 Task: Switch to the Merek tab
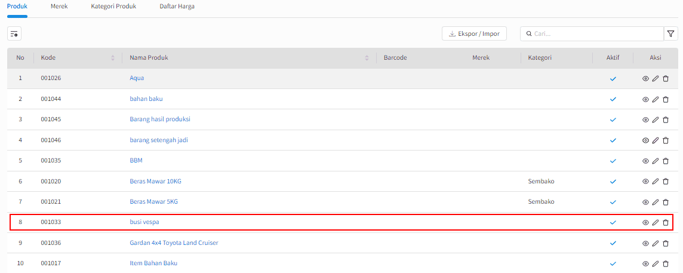59,7
